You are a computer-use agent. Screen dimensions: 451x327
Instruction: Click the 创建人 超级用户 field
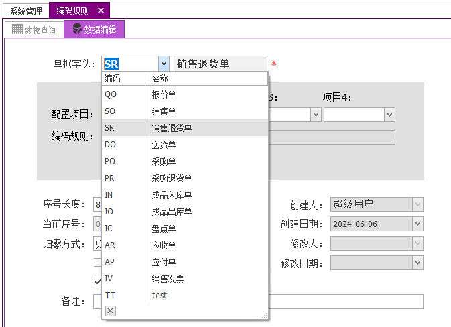tap(371, 204)
